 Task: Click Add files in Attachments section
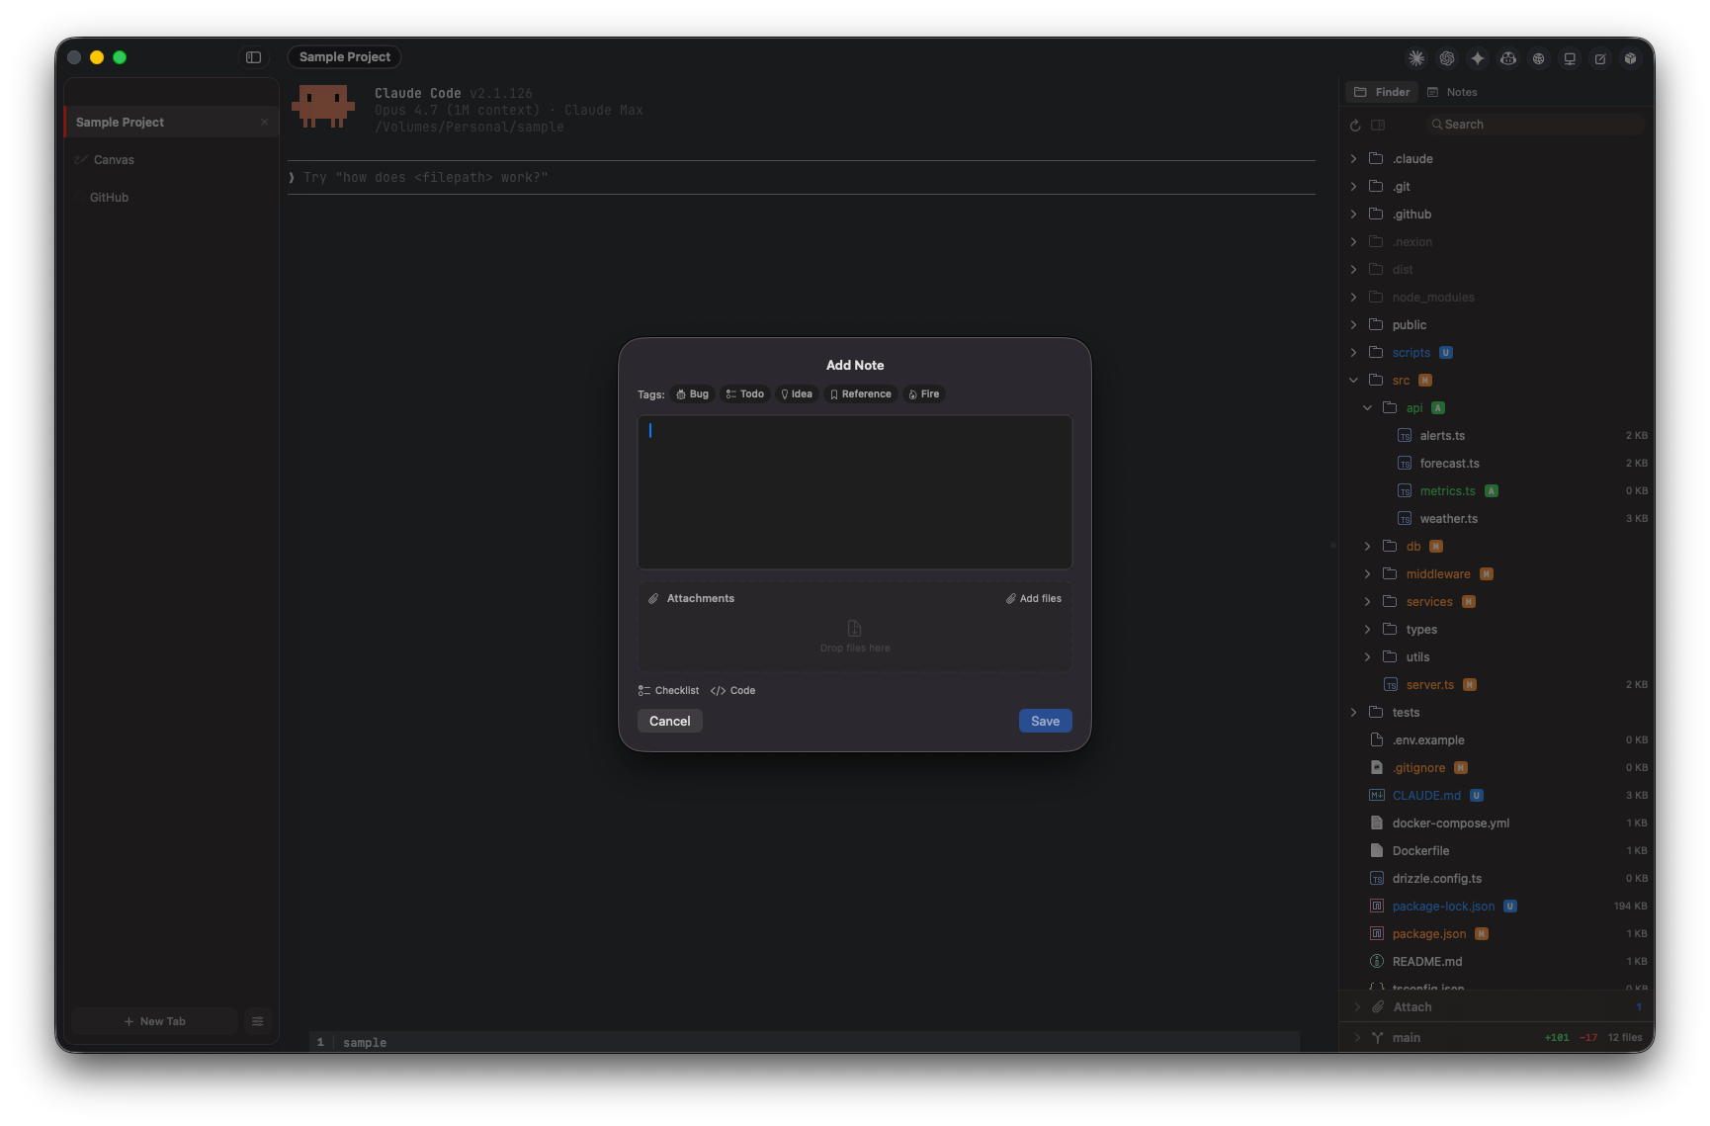point(1034,598)
